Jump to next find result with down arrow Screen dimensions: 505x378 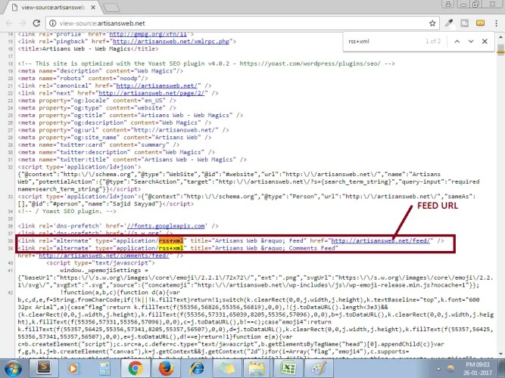tap(471, 41)
